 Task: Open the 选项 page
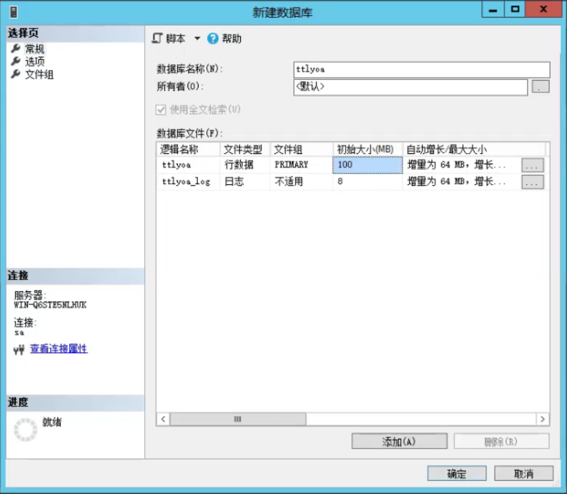(34, 61)
